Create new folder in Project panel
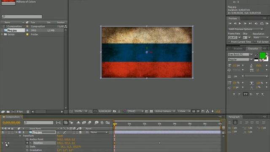 [8, 111]
